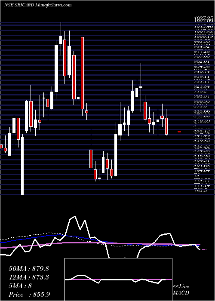Select the 12MA : 873.3 readout
Image resolution: width=215 pixels, height=301 pixels.
tap(29, 277)
